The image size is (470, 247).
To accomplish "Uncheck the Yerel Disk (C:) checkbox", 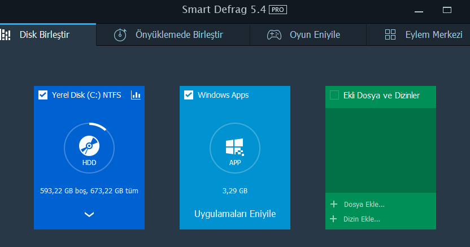I will (x=43, y=95).
